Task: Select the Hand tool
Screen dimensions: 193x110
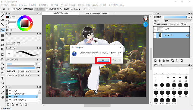Action: tap(2, 97)
